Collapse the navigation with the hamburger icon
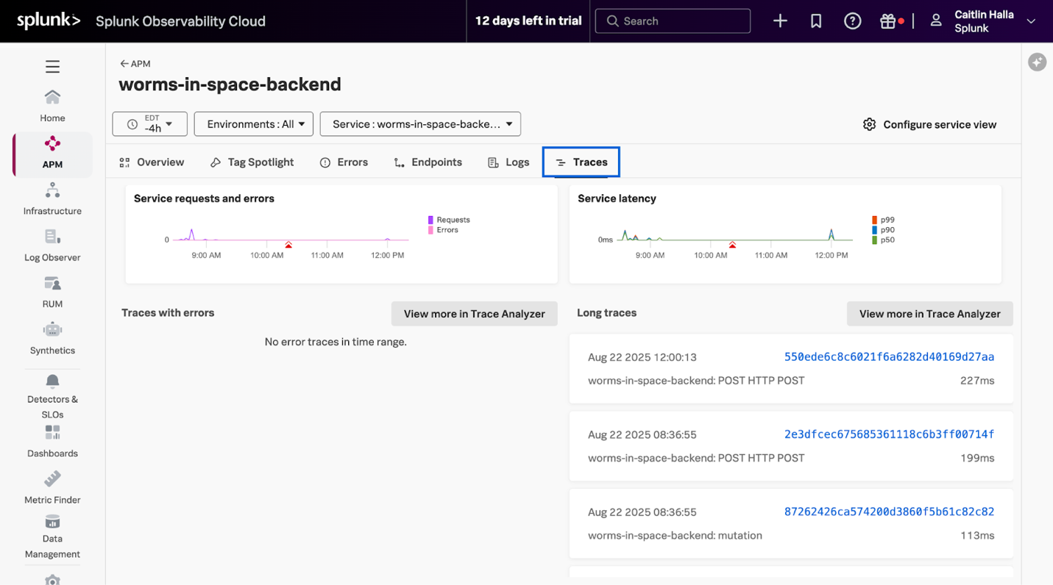Viewport: 1053px width, 585px height. tap(52, 66)
